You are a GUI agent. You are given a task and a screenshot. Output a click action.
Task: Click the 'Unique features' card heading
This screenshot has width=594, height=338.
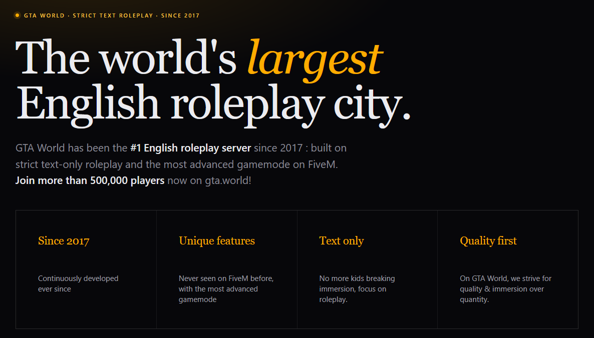click(217, 241)
